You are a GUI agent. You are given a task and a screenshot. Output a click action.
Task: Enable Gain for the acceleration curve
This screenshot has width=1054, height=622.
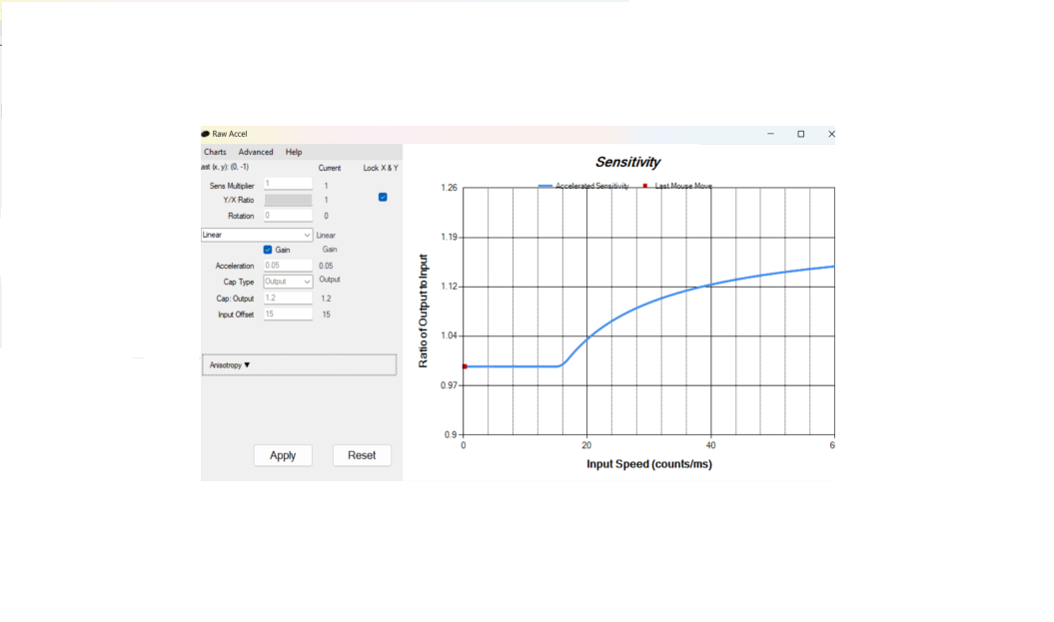(x=269, y=249)
